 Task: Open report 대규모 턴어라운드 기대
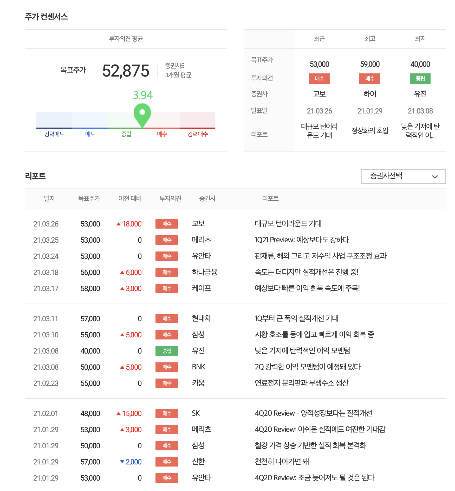click(x=288, y=224)
